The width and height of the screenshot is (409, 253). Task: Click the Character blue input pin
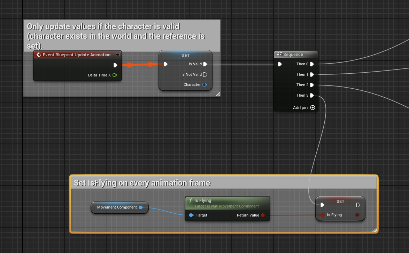tap(204, 84)
